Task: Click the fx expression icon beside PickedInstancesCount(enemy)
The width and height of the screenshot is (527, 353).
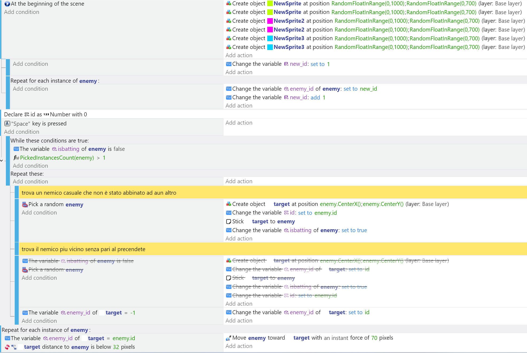Action: [16, 158]
